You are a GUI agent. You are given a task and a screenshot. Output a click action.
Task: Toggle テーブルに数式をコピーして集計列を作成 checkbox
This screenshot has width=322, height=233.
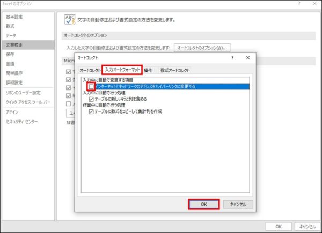click(92, 111)
